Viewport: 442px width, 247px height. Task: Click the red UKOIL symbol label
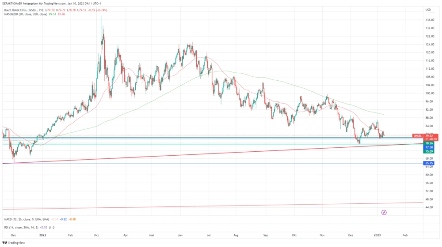point(417,135)
